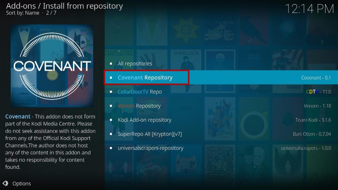Click the '2 / 7' item counter
The width and height of the screenshot is (338, 190).
51,13
